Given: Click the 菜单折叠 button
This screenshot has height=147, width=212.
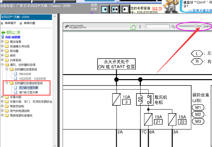Looking at the screenshot, I should (29, 23).
